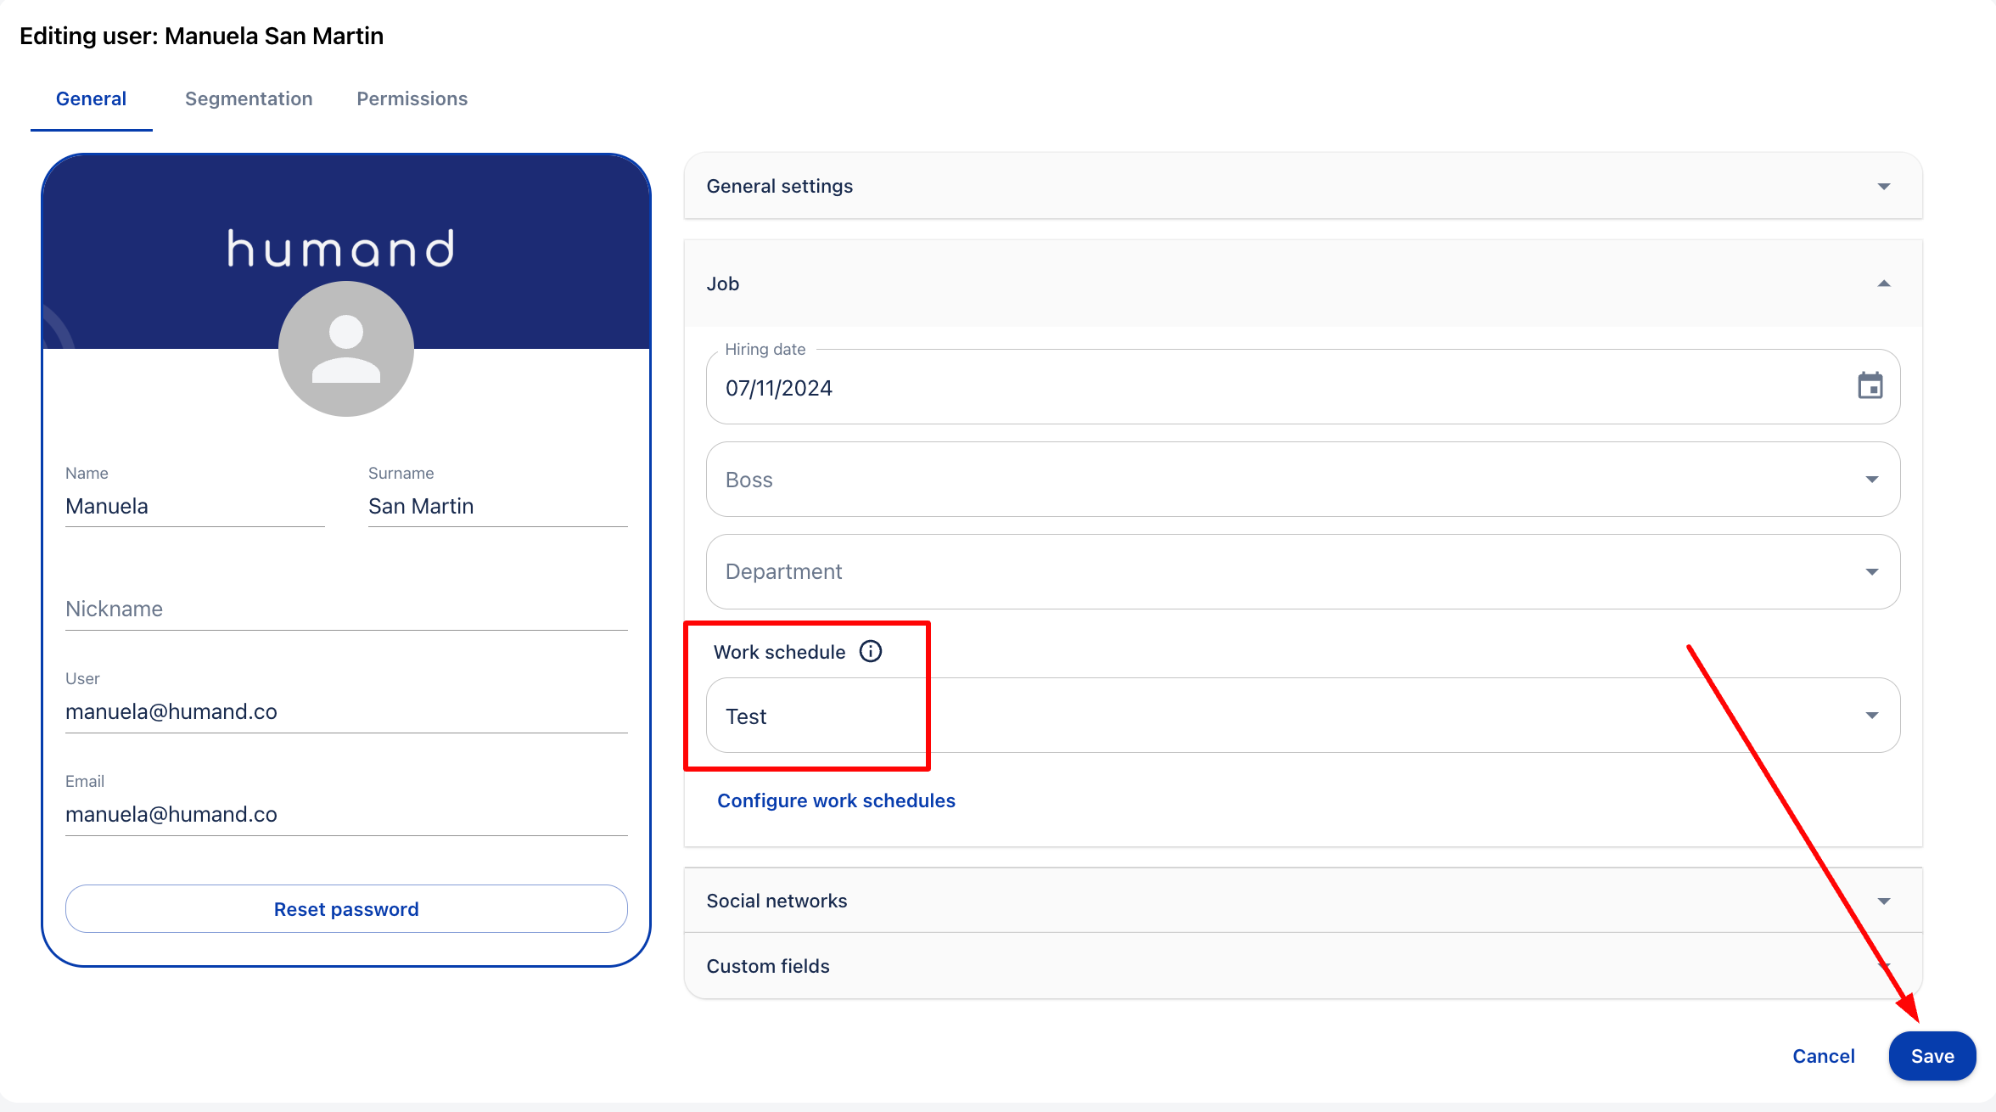
Task: Open the hiring date calendar picker
Action: [1870, 386]
